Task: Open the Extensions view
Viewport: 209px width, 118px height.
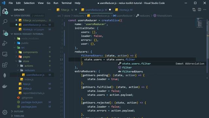Action: [x=5, y=65]
